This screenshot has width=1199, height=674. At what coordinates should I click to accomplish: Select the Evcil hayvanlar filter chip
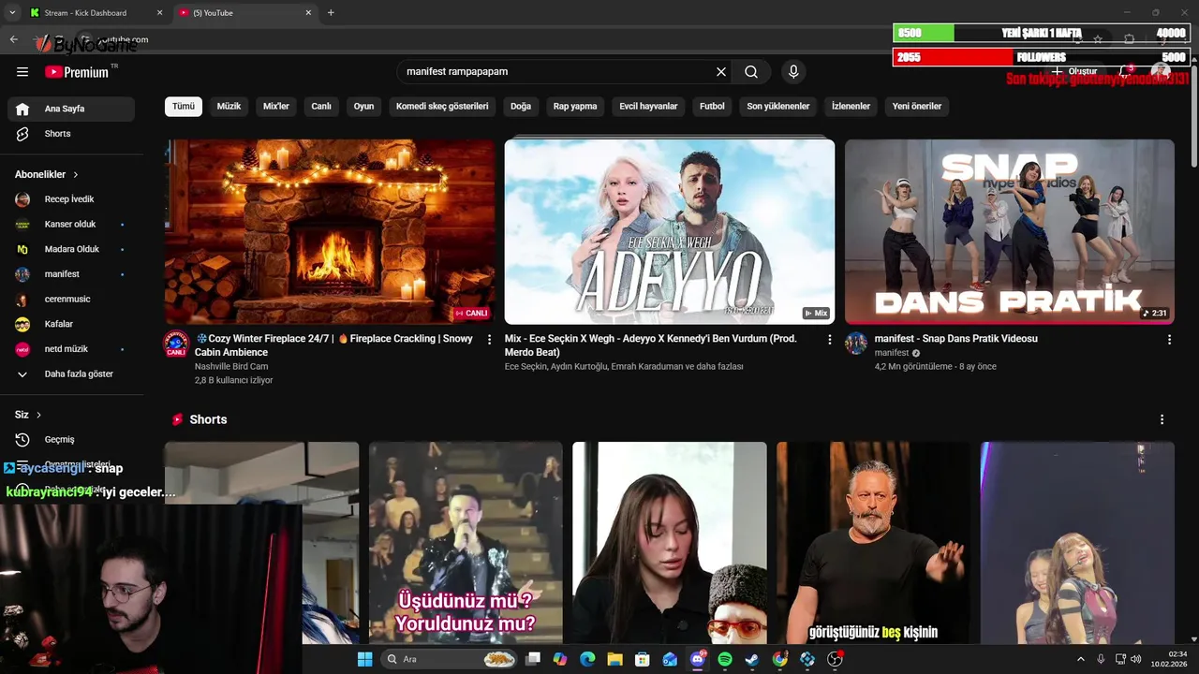648,107
